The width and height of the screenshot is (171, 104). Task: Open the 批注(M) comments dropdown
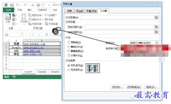pyautogui.click(x=157, y=43)
